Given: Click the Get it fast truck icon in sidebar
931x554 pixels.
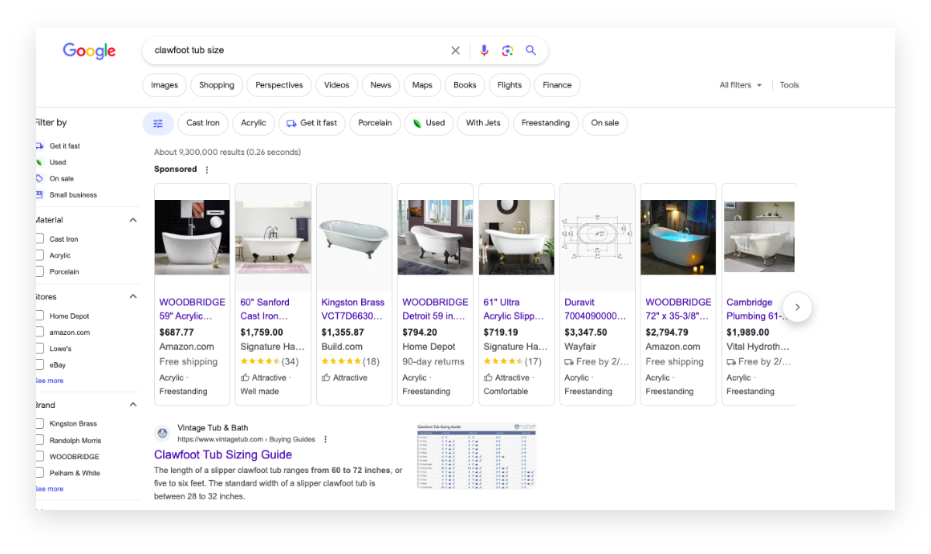Looking at the screenshot, I should click(x=40, y=146).
